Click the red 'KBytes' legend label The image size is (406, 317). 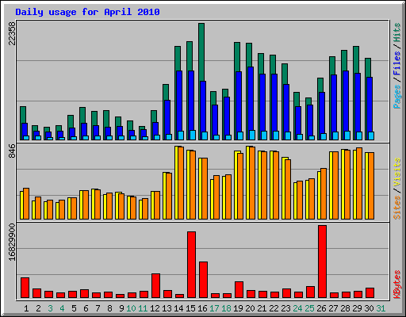coord(396,285)
